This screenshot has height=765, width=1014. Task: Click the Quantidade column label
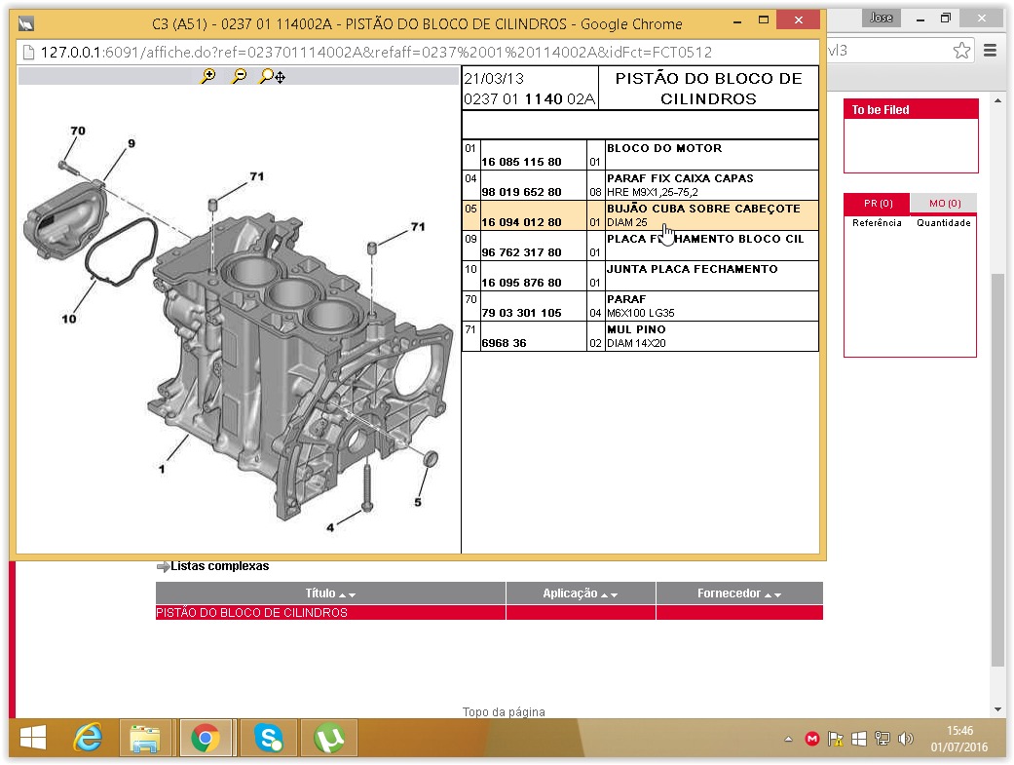(944, 222)
